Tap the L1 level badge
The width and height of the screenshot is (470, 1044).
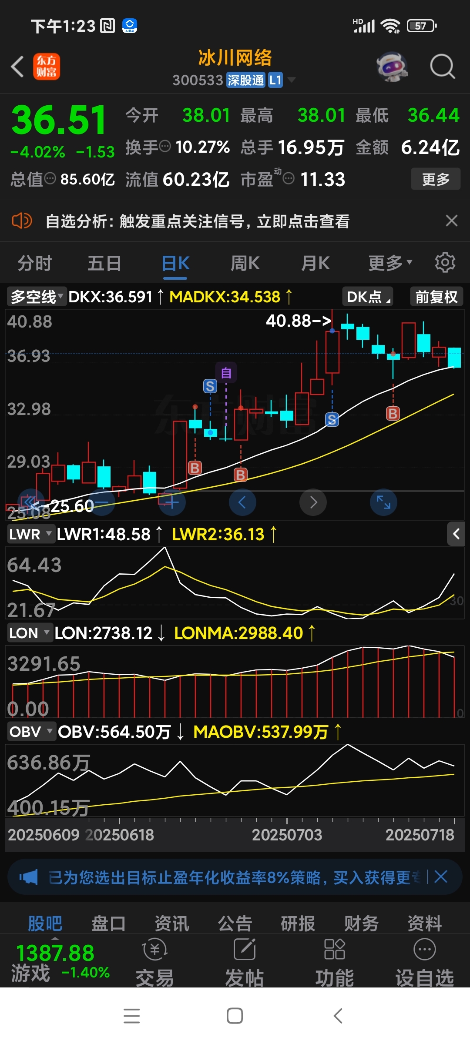click(275, 80)
